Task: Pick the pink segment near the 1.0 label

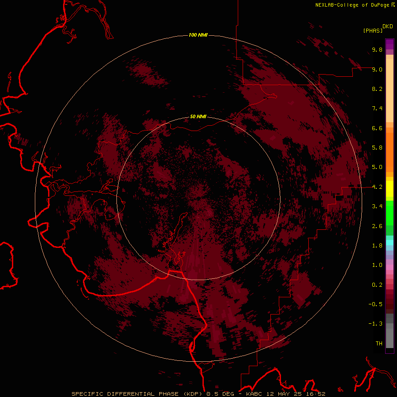Action: pos(390,267)
